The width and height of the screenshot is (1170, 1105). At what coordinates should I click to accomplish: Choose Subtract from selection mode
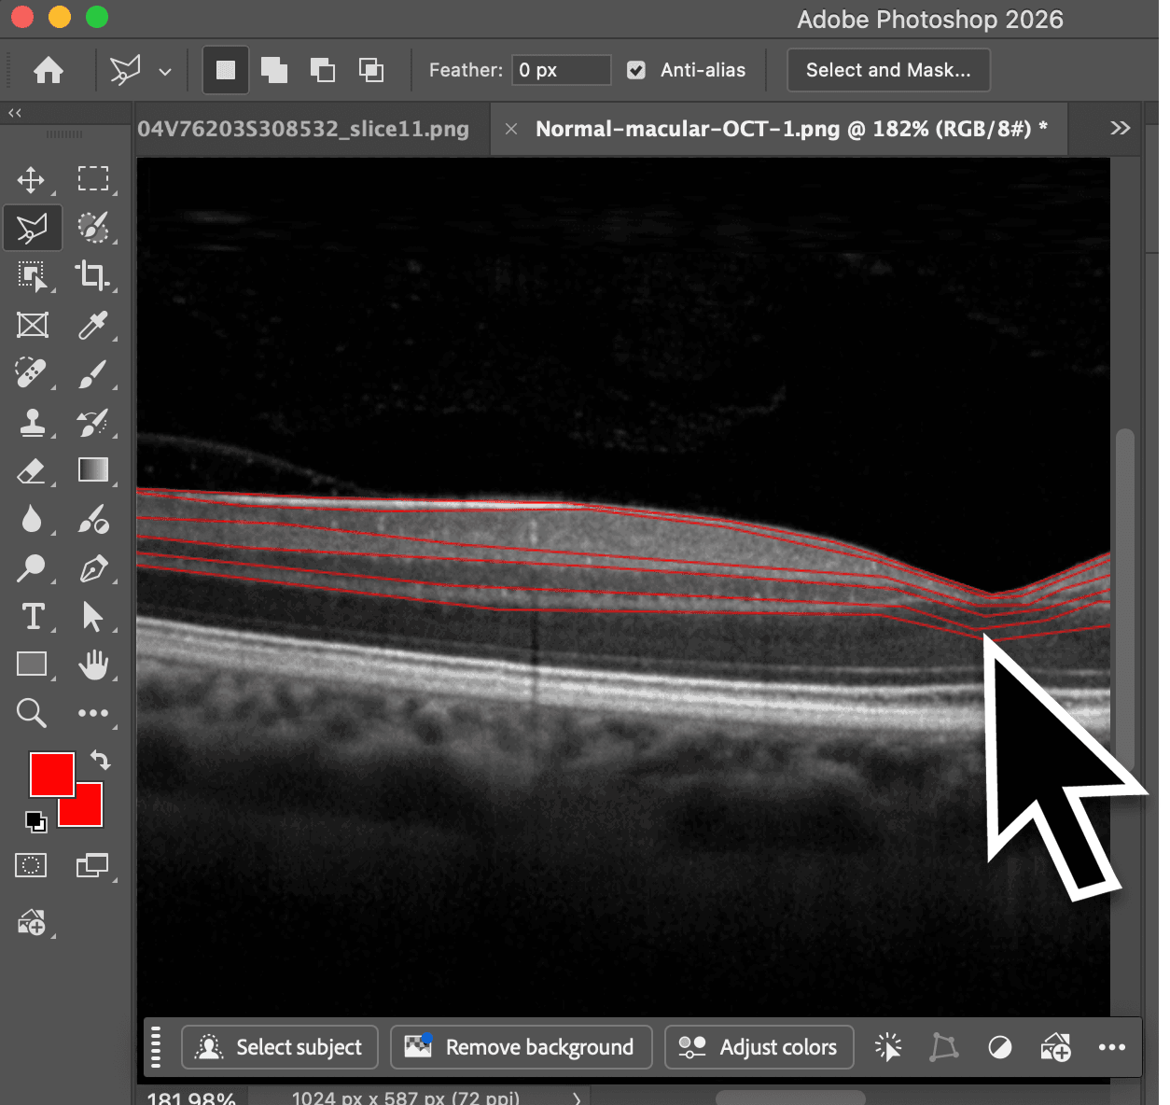323,70
